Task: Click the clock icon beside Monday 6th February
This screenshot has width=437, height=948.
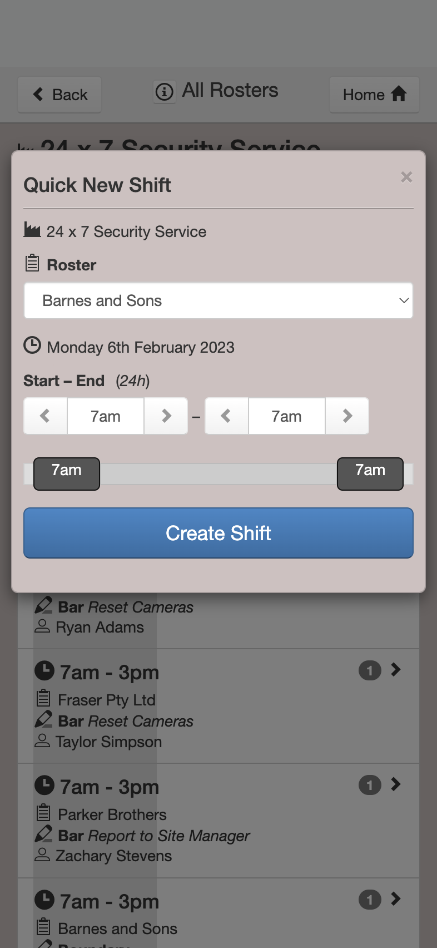Action: (32, 345)
